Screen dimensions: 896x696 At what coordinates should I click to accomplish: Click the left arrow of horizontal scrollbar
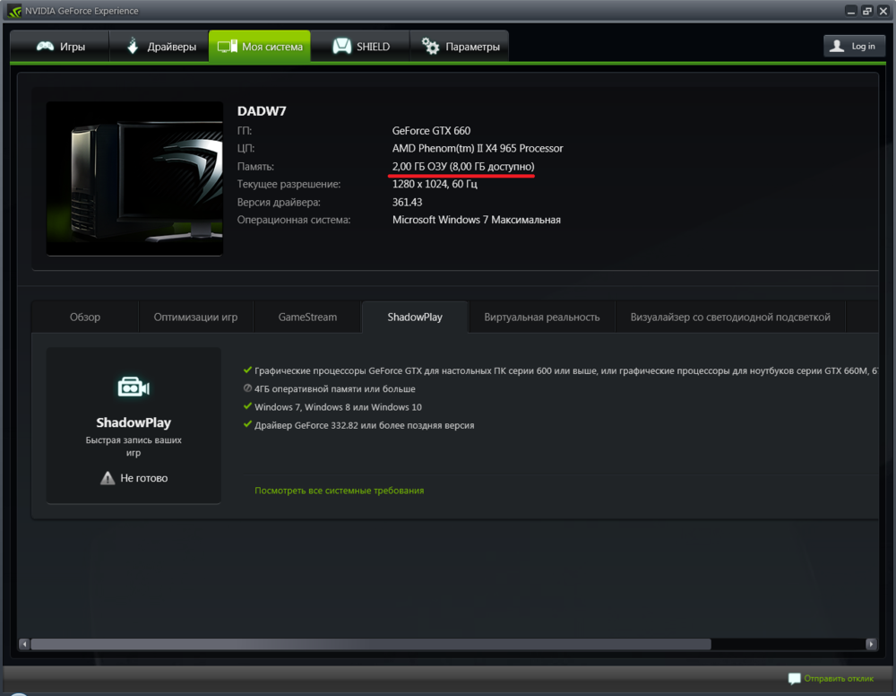(24, 645)
